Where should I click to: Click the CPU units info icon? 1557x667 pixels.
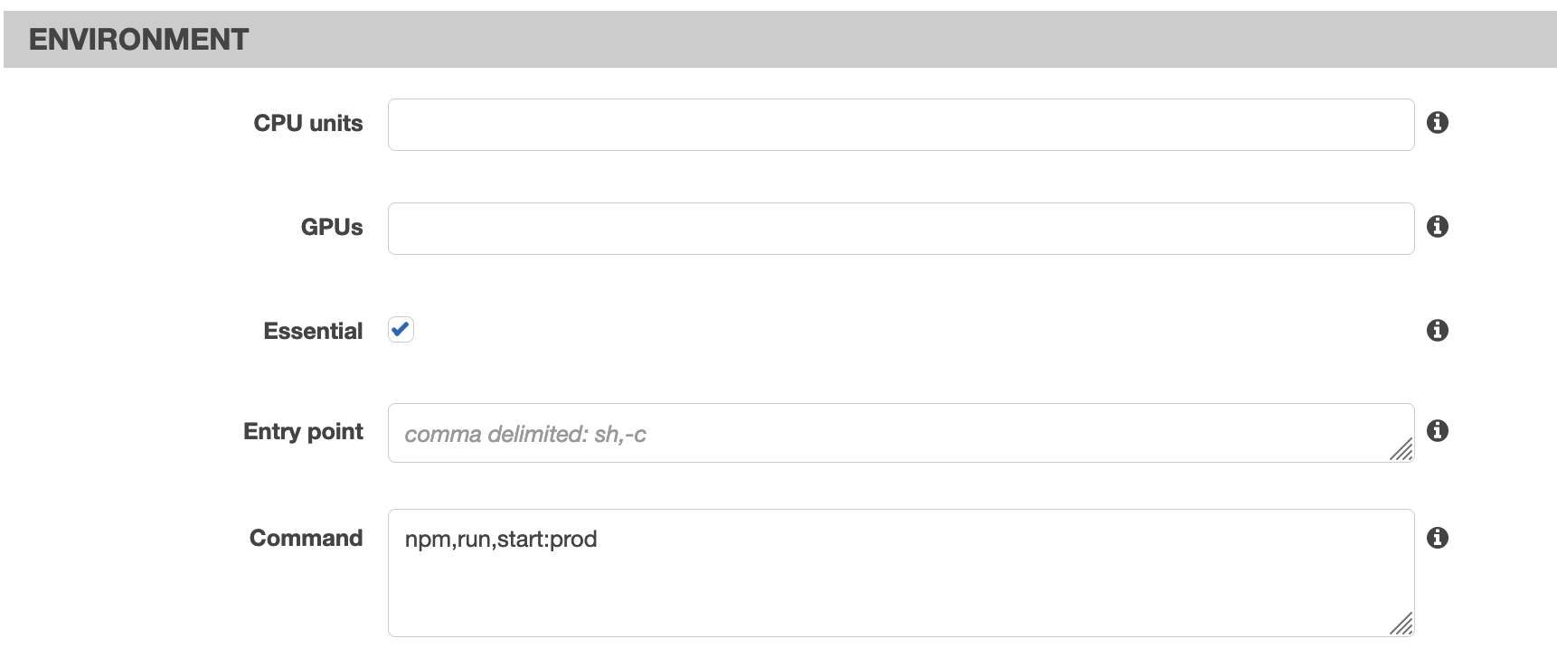click(1438, 123)
